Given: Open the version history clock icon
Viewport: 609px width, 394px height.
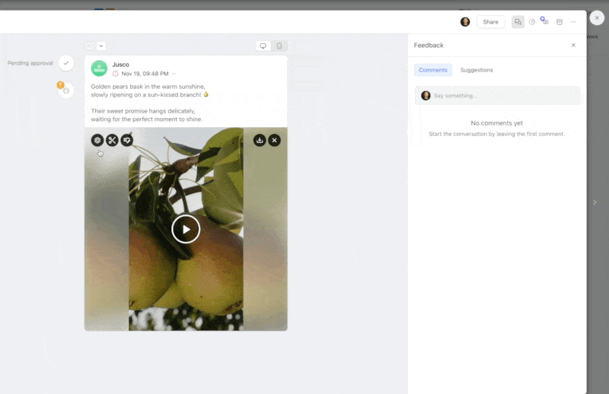Looking at the screenshot, I should point(532,22).
